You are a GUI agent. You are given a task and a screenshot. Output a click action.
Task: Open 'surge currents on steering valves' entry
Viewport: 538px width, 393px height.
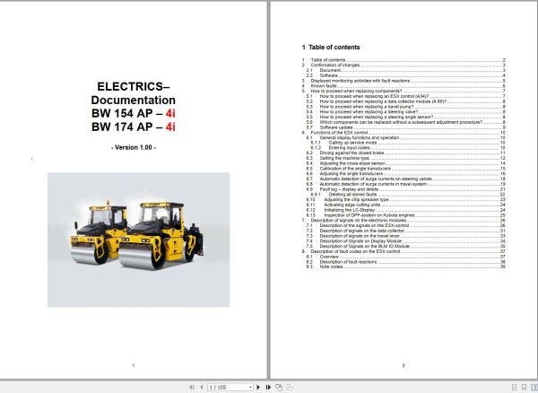coord(405,179)
